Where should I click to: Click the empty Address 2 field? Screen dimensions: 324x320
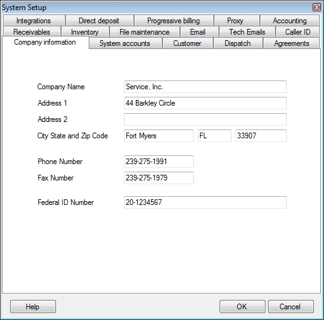click(205, 119)
